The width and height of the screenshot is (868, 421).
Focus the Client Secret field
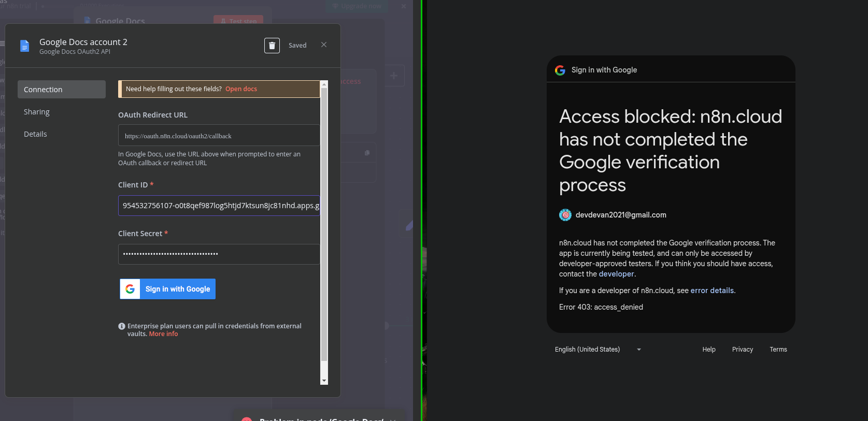coord(219,254)
